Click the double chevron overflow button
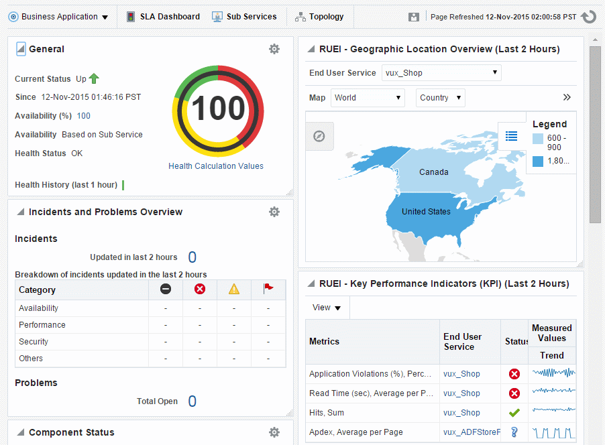This screenshot has height=445, width=605. coord(566,97)
